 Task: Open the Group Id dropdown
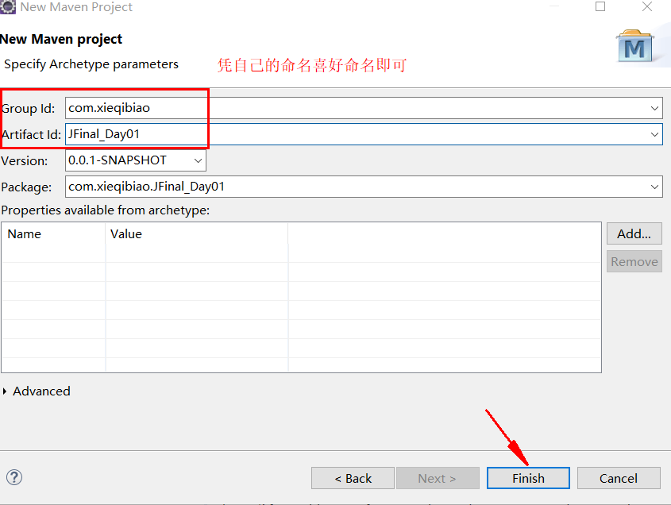pos(654,108)
